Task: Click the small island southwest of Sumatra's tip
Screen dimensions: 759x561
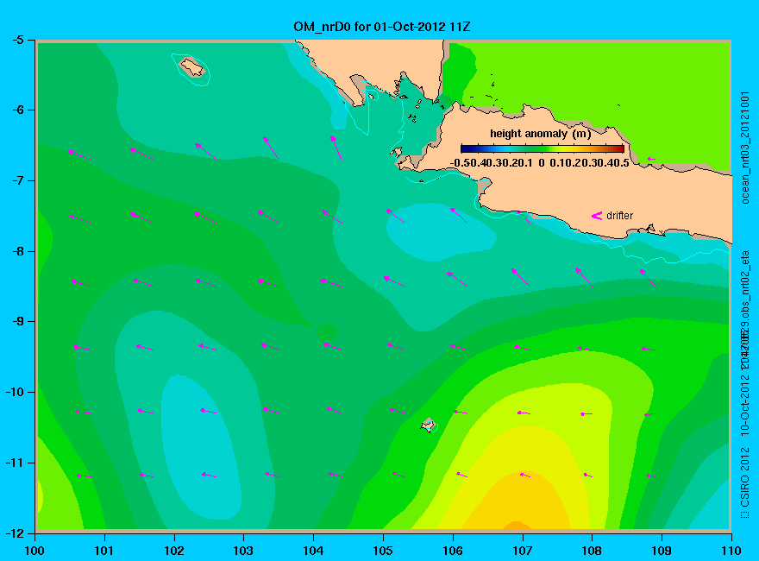Action: 192,66
